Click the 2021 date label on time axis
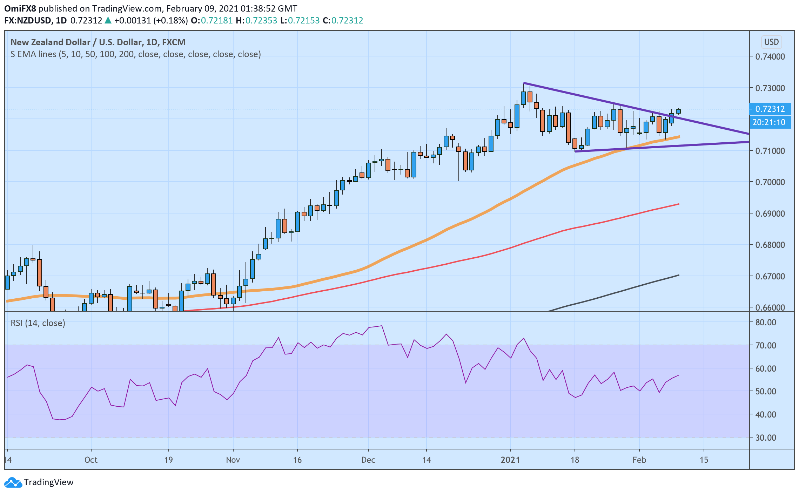The width and height of the screenshot is (799, 495). pos(510,460)
